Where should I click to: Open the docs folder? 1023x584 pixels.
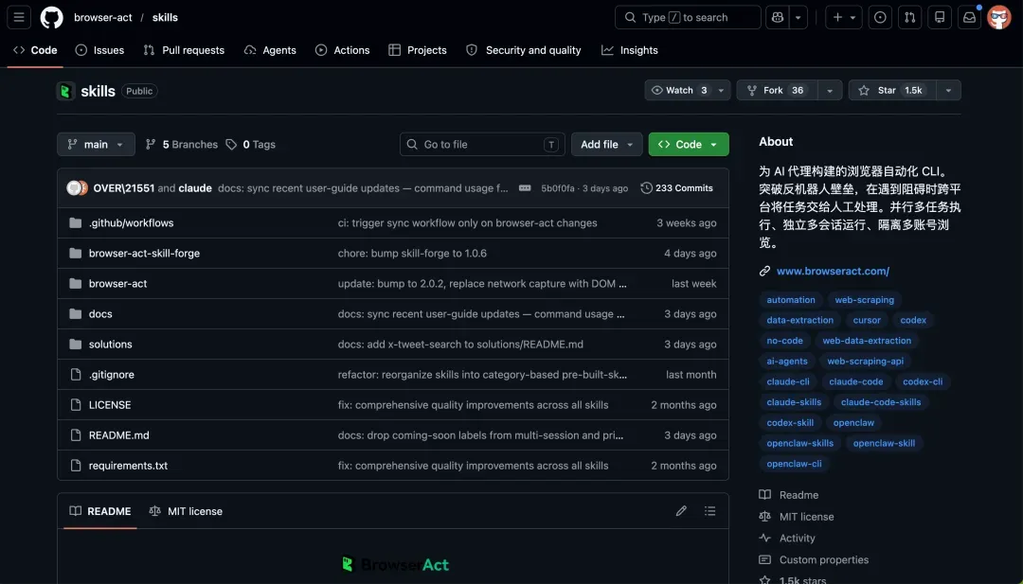click(100, 314)
